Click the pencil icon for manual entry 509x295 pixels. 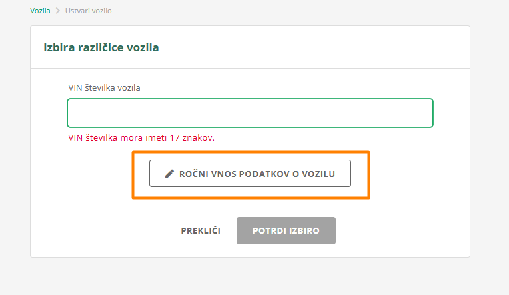click(x=169, y=174)
